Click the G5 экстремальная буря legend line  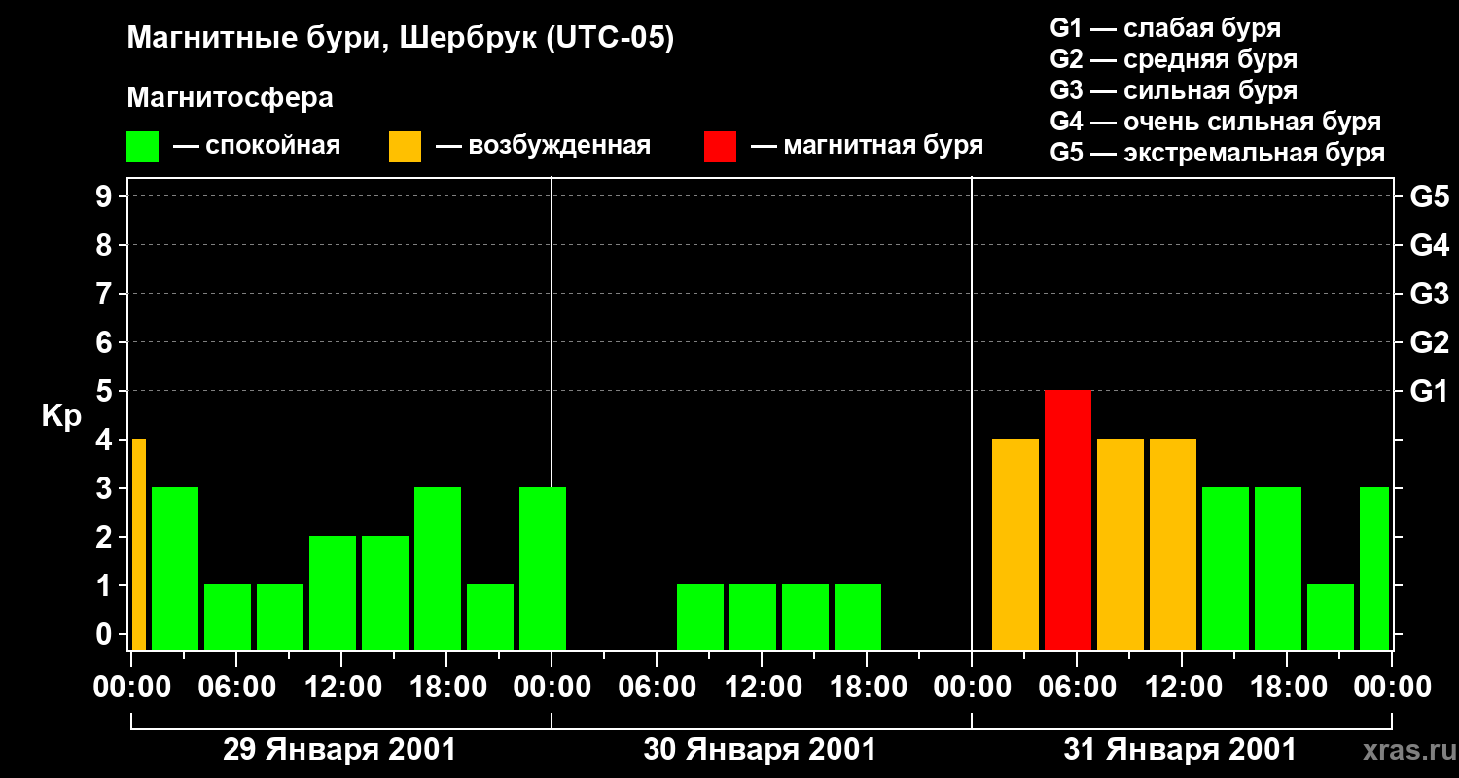point(1218,153)
